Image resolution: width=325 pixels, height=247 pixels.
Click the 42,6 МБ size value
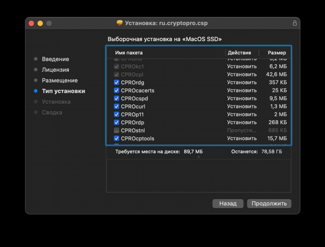click(x=276, y=74)
